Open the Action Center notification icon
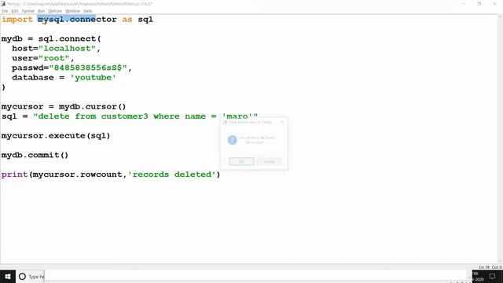 493,276
